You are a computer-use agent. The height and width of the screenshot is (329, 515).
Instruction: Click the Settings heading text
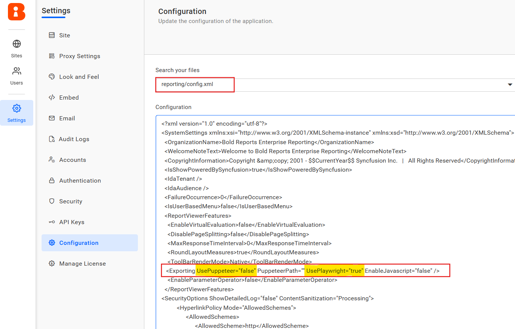[56, 11]
